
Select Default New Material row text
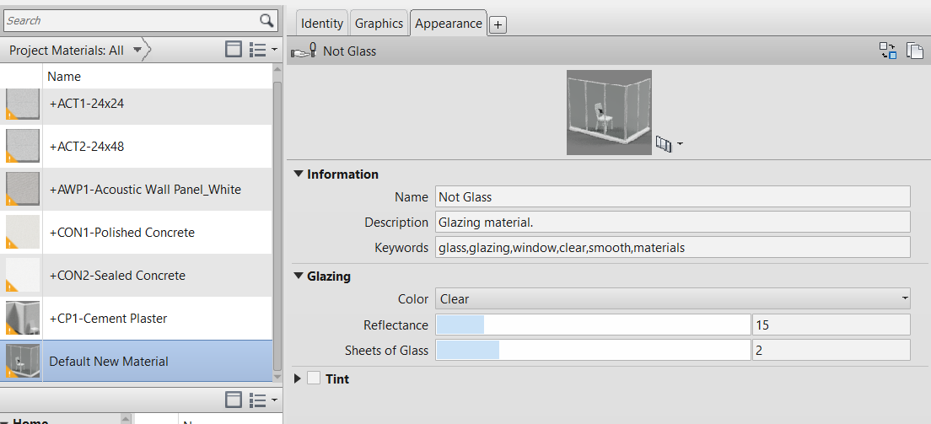(x=109, y=361)
